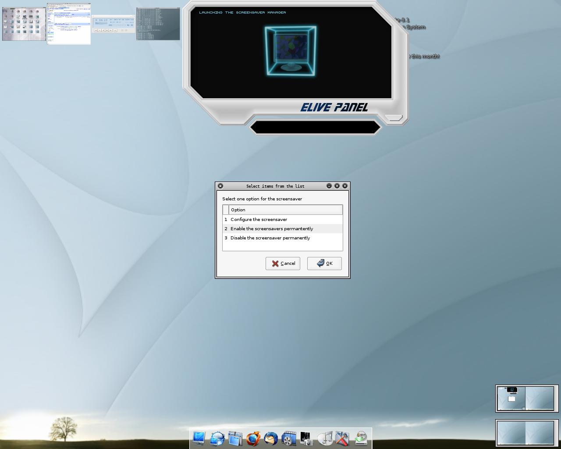The width and height of the screenshot is (561, 449).
Task: Select 'Enable the screensavers permantently' row
Action: [283, 228]
